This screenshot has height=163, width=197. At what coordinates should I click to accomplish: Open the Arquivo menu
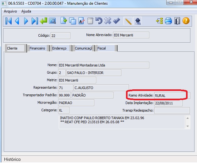pos(10,11)
